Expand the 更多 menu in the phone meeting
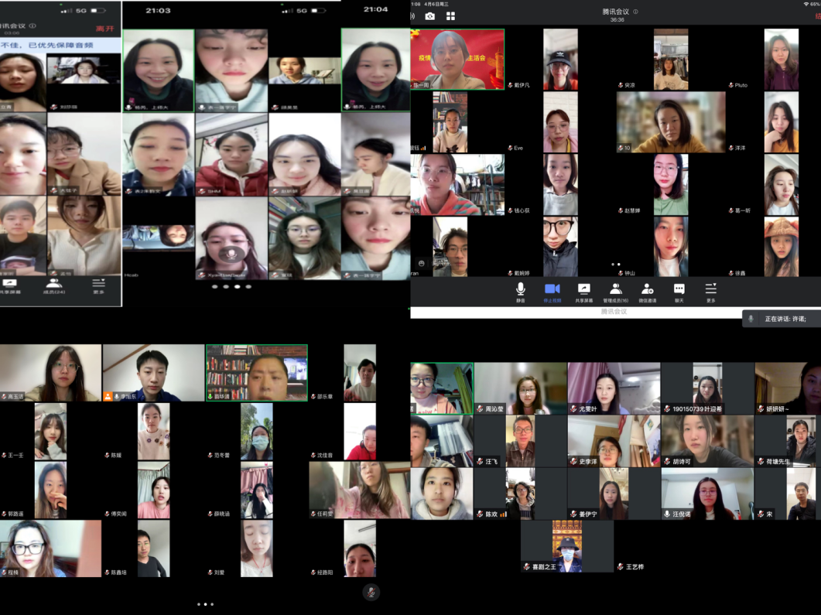The height and width of the screenshot is (615, 821). coord(98,286)
